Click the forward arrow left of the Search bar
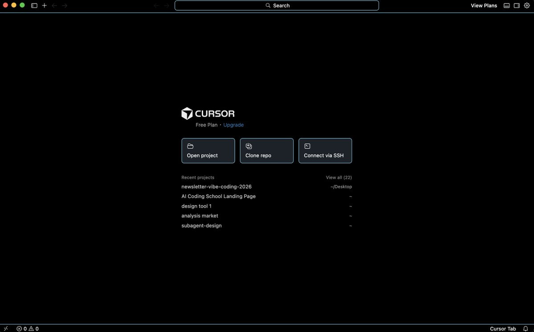 click(x=167, y=5)
